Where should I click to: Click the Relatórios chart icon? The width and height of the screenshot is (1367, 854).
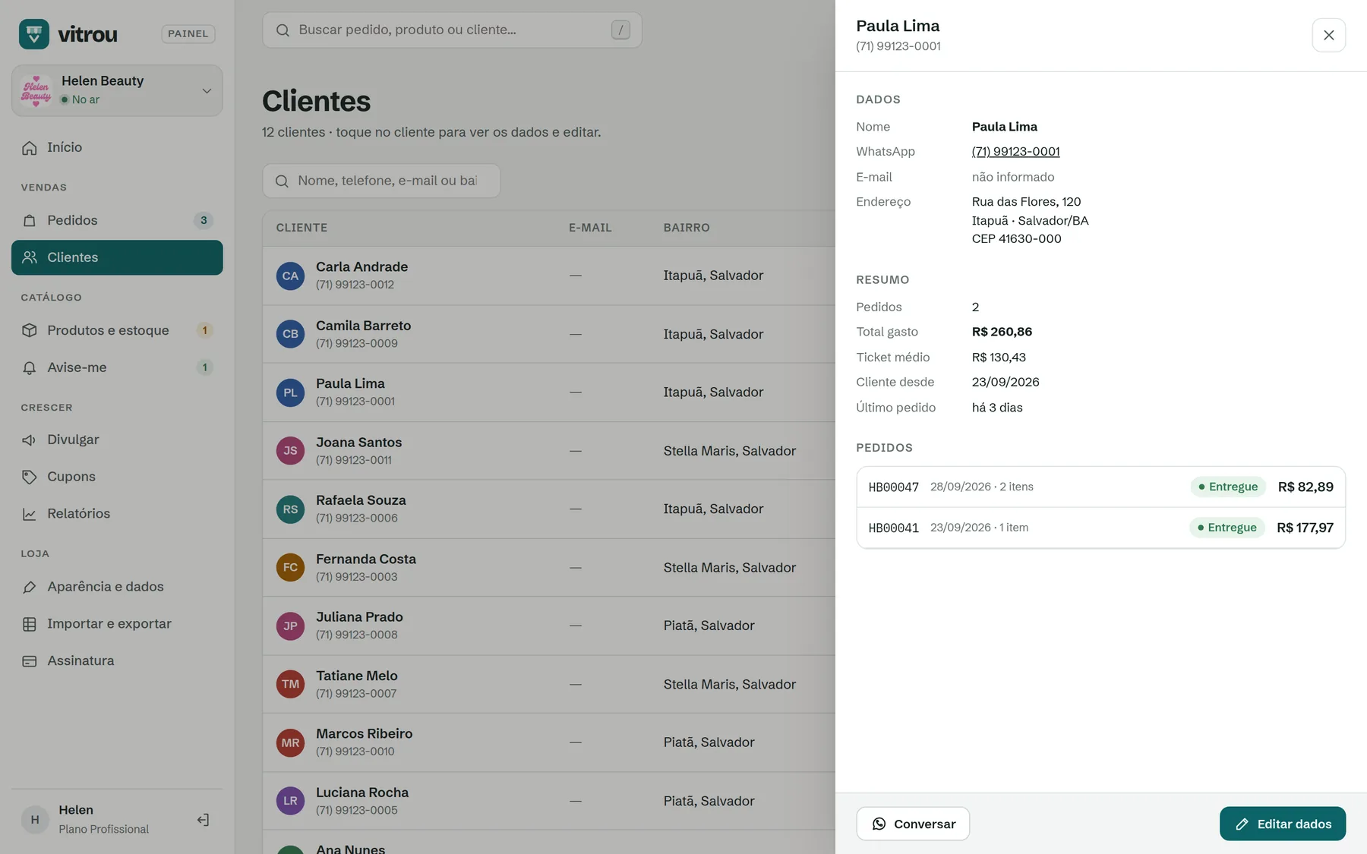[30, 514]
